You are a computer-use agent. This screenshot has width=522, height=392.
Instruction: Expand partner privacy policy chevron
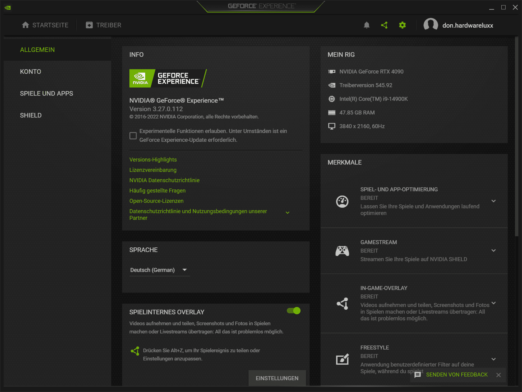[x=287, y=213]
